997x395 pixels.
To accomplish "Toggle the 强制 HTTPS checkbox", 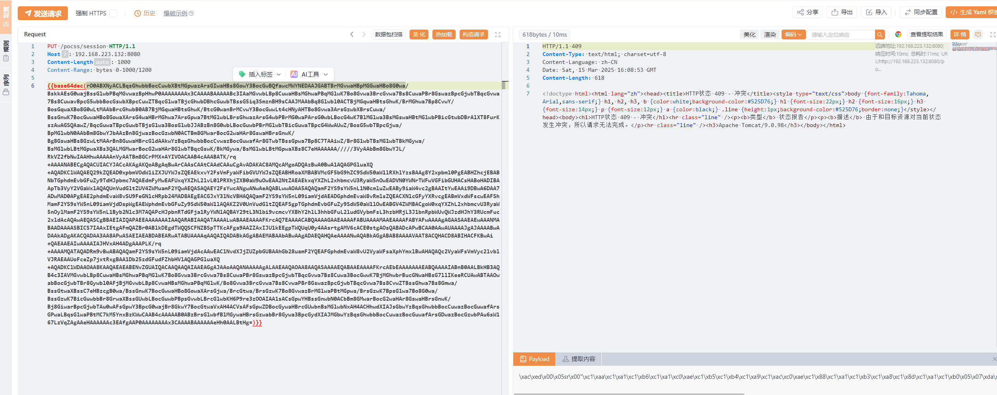I will (x=113, y=13).
